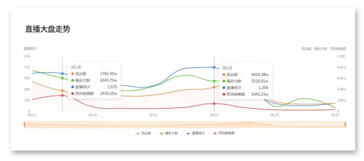Select the red 预估销售额 point on 06.23

point(214,104)
